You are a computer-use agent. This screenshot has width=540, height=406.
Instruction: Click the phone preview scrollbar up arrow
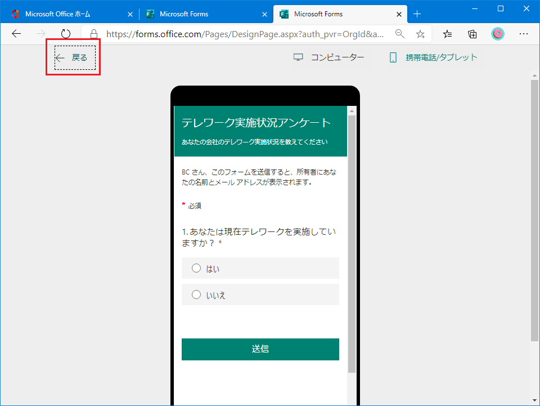pos(352,111)
